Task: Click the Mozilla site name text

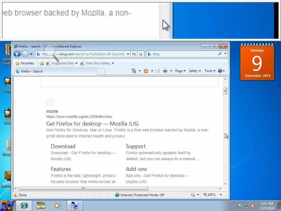Action: point(52,111)
